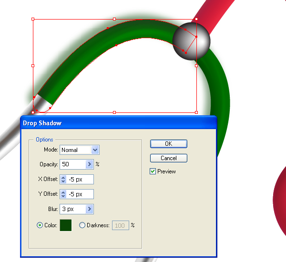Click the top-center bounding box handle
286x262 pixels.
(114, 19)
